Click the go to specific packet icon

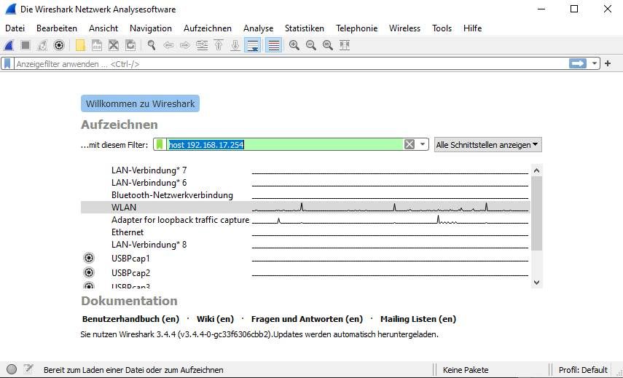[202, 45]
